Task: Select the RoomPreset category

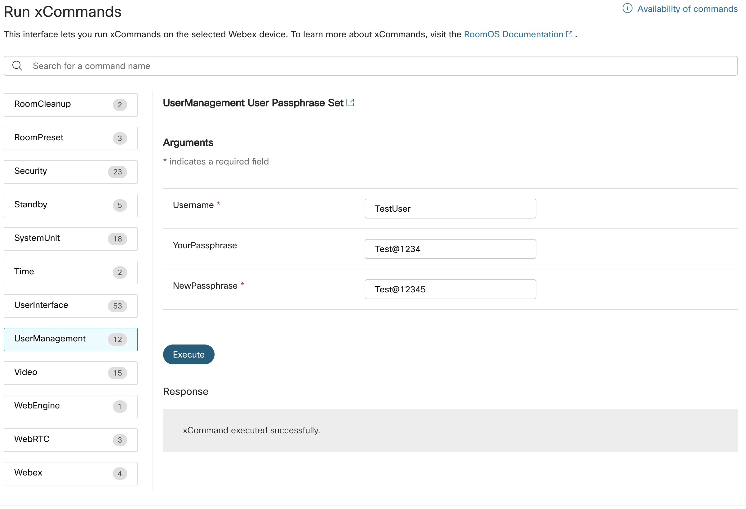Action: [x=71, y=138]
